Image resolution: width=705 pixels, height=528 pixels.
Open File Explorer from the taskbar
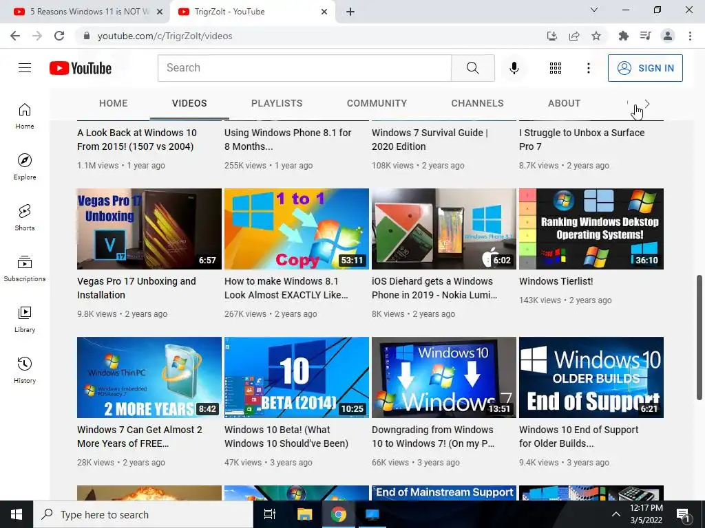click(304, 514)
